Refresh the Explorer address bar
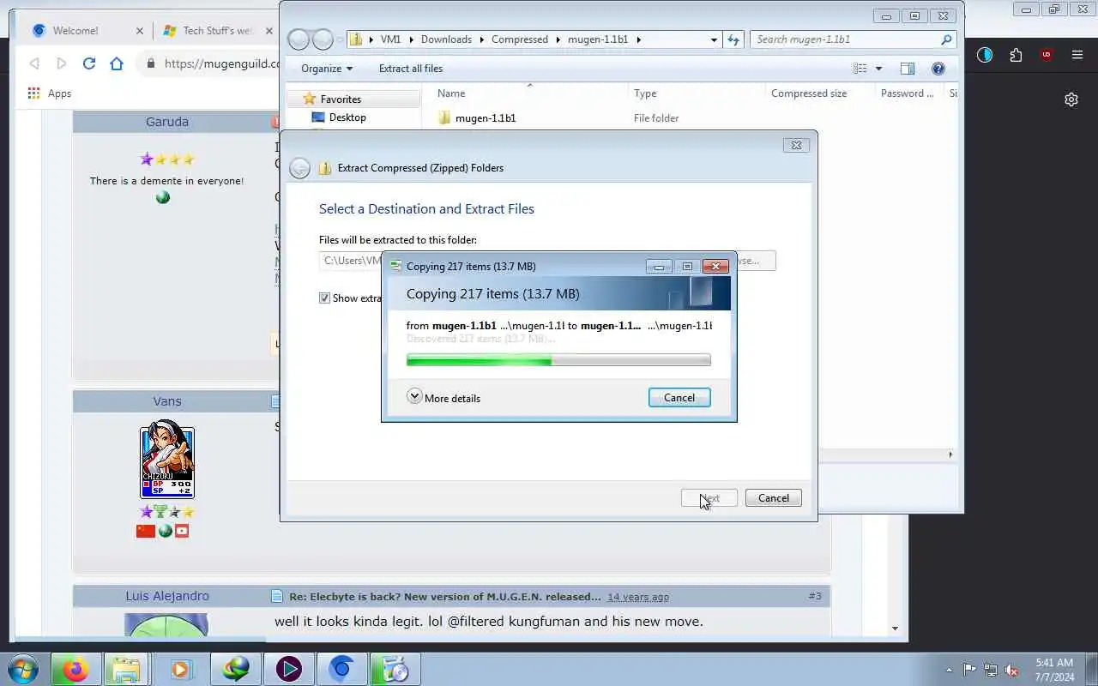1098x686 pixels. click(733, 39)
